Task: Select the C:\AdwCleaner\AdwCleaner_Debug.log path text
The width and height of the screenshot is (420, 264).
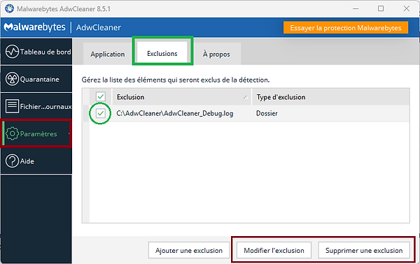Action: tap(174, 113)
